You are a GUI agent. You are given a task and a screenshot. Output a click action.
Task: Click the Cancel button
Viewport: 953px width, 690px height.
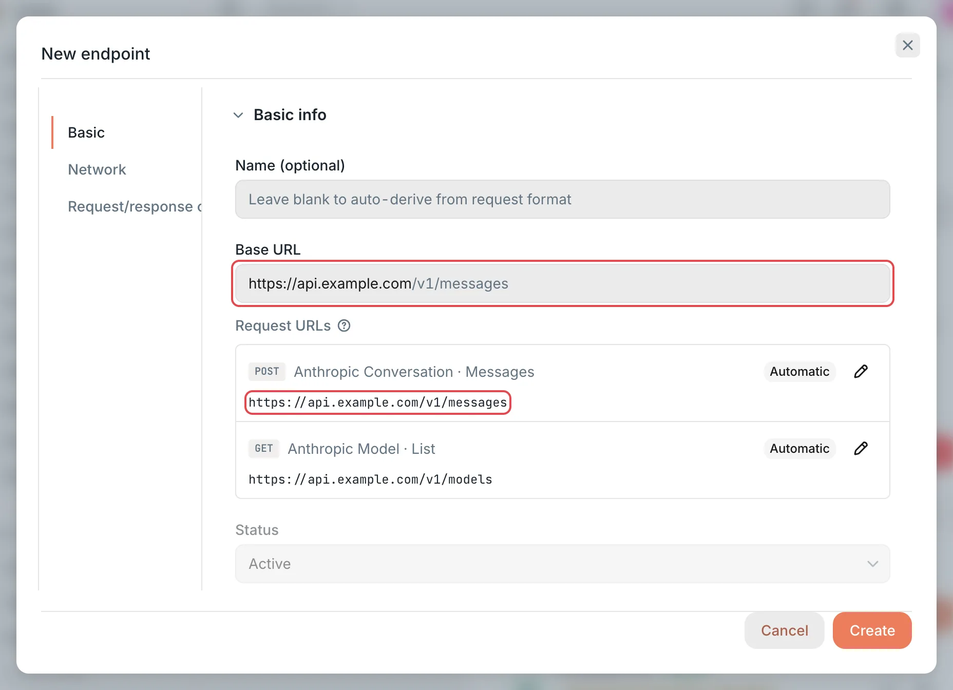coord(784,630)
